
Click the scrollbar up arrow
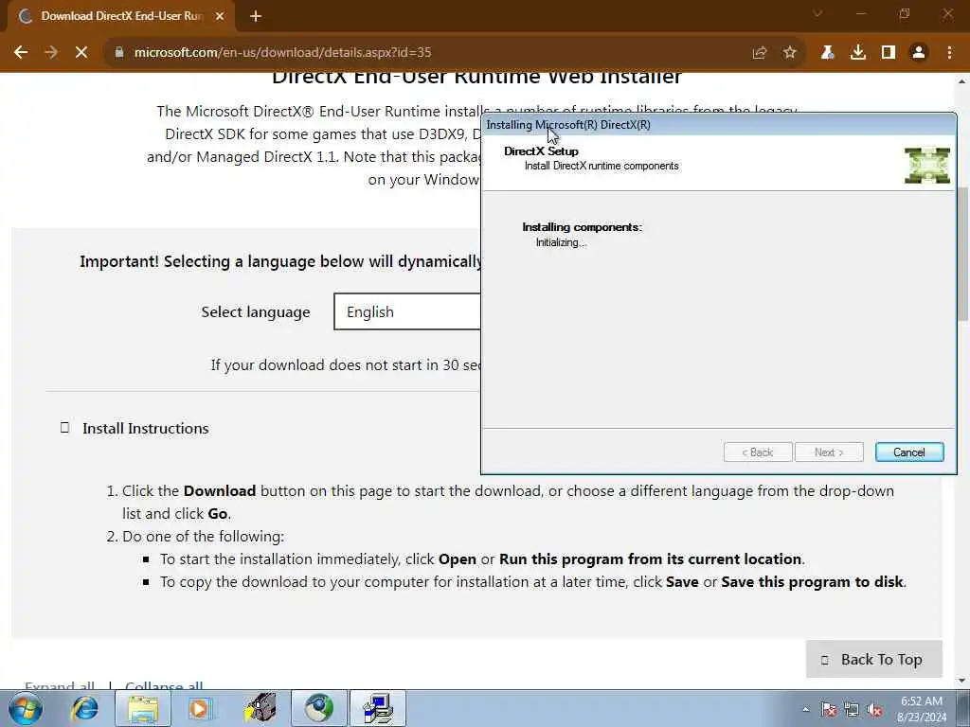click(x=963, y=80)
